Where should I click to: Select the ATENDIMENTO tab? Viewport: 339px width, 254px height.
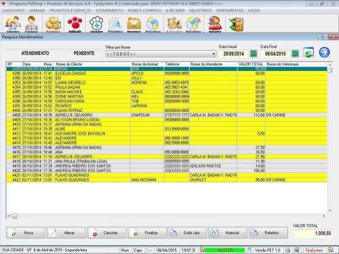35,54
